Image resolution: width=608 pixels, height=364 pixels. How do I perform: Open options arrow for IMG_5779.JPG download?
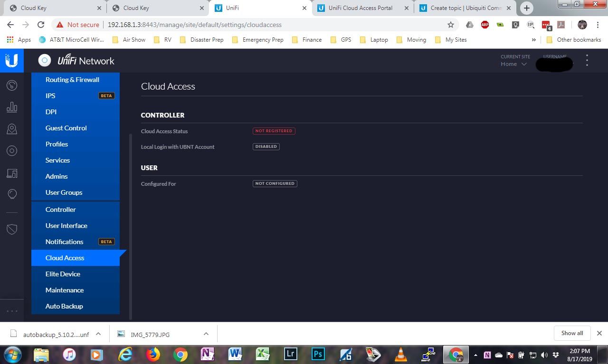click(206, 334)
